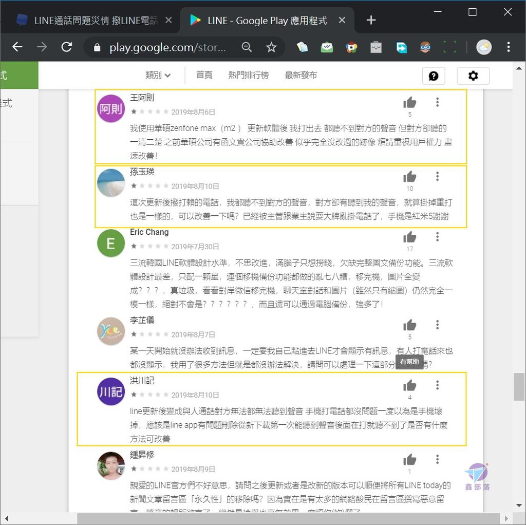Screen dimensions: 526x525
Task: Click the horizontal scrollbar at bottom
Action: pos(289,518)
